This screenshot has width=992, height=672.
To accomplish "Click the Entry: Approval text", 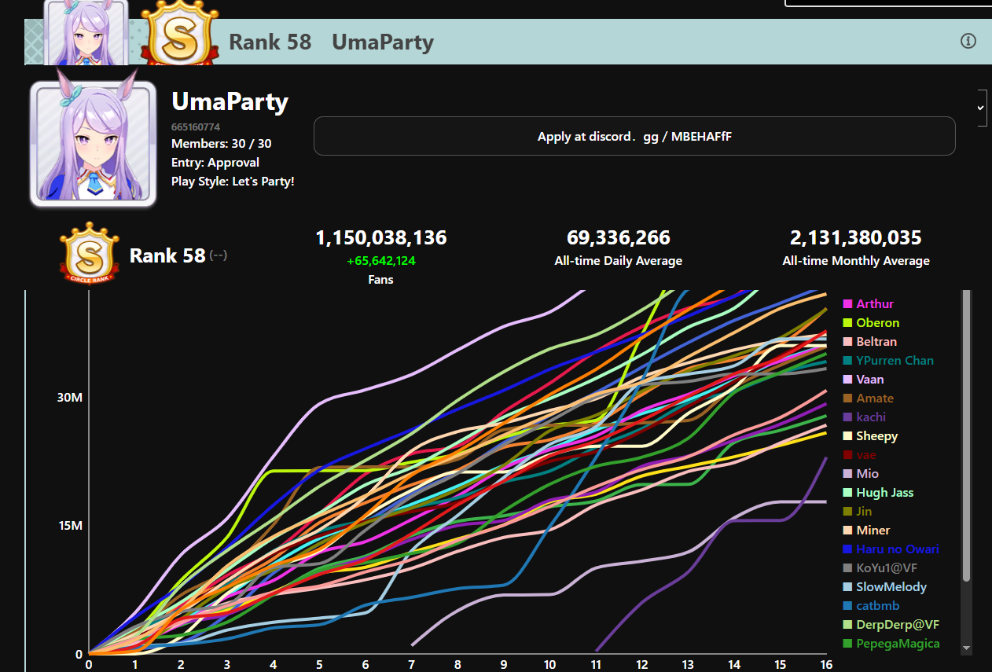I will point(215,163).
